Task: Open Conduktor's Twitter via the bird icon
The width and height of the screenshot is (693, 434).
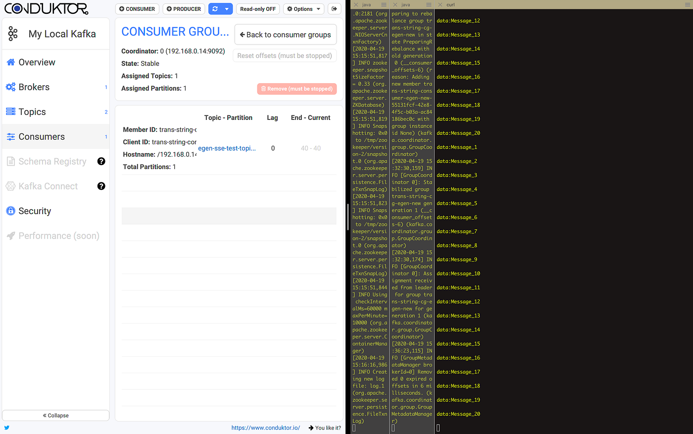Action: [5, 428]
